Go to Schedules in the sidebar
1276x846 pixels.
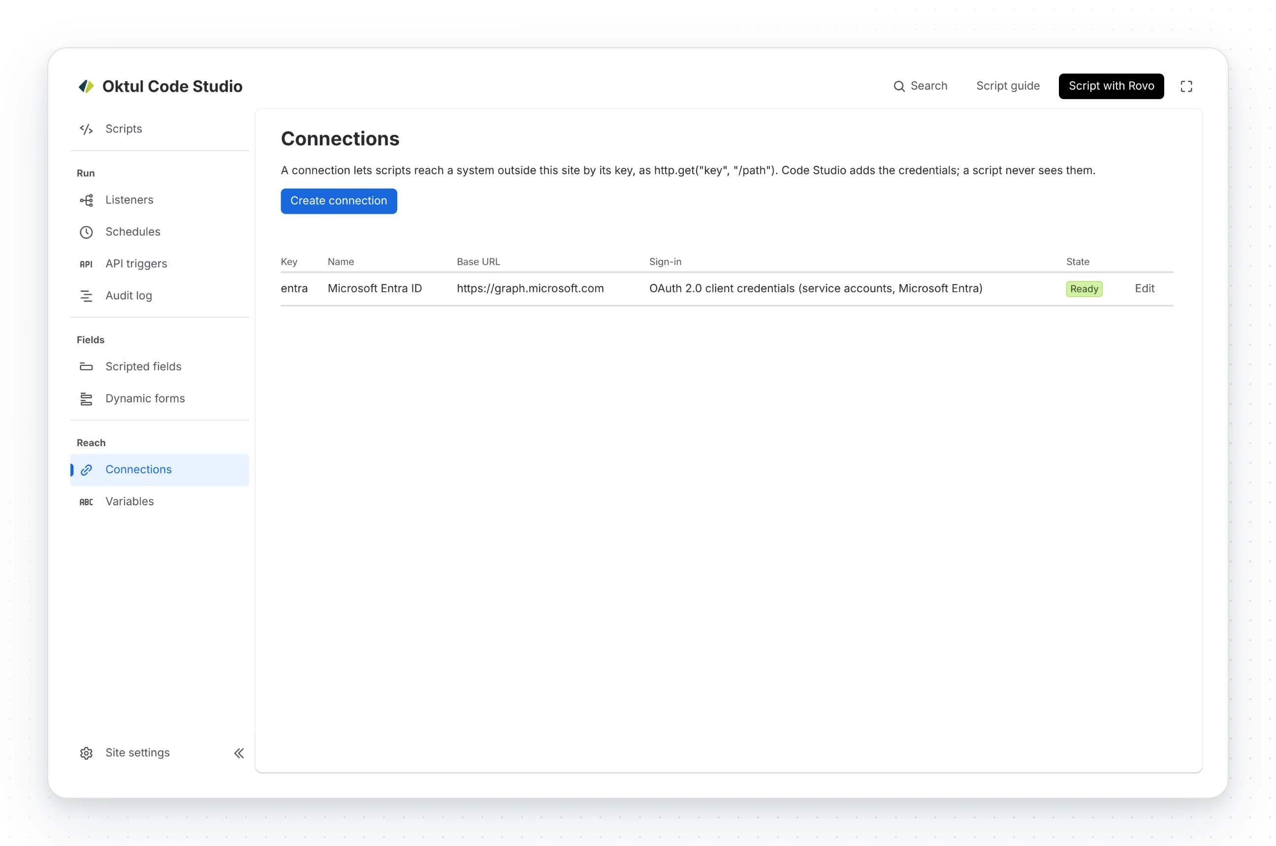159,232
